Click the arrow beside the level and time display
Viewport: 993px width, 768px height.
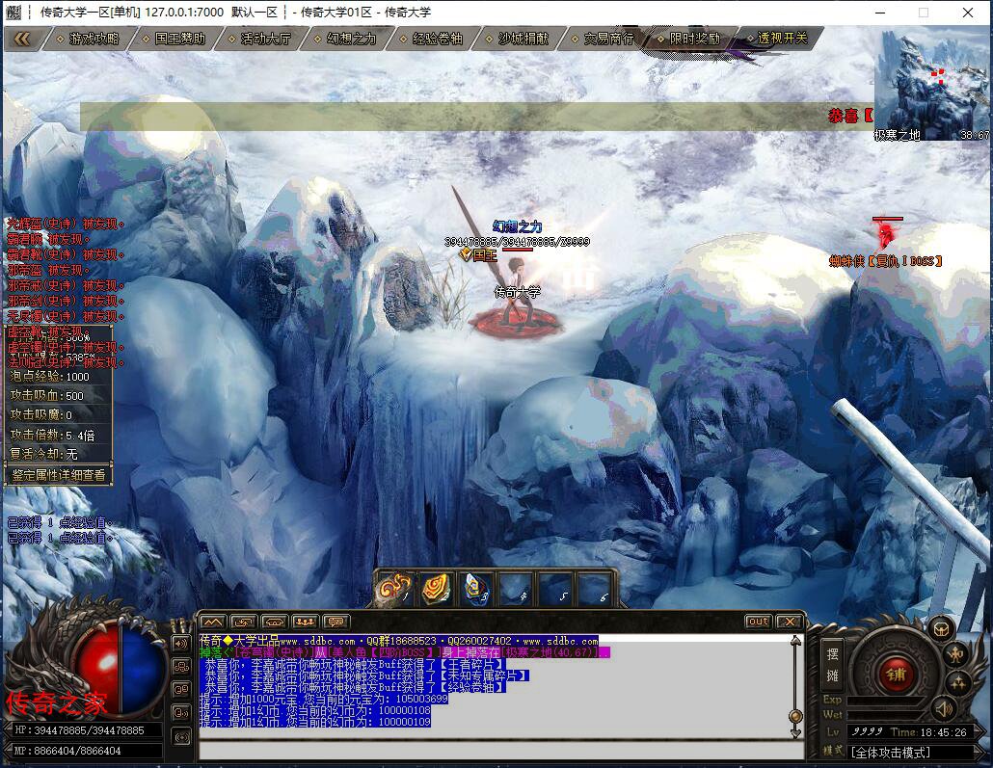980,732
